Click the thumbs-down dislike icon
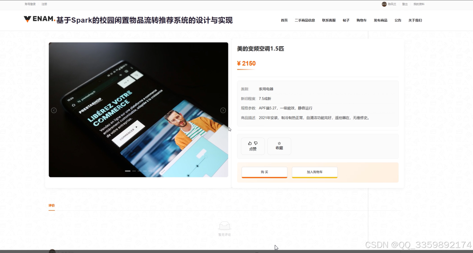The width and height of the screenshot is (473, 253). tap(256, 143)
